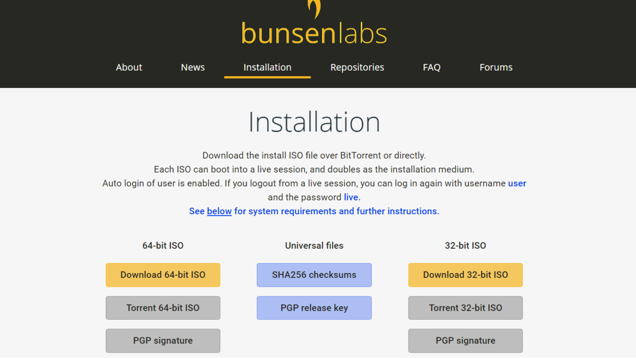
Task: Open the Repositories page
Action: point(357,67)
